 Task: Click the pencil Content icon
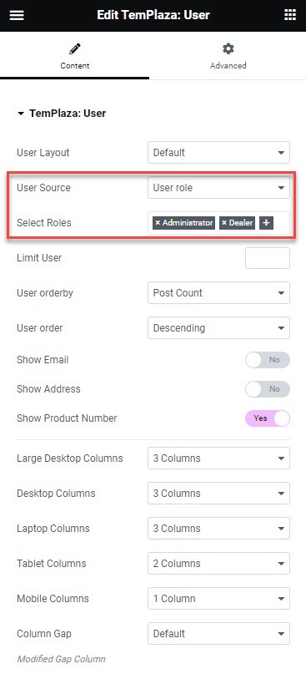pos(75,48)
